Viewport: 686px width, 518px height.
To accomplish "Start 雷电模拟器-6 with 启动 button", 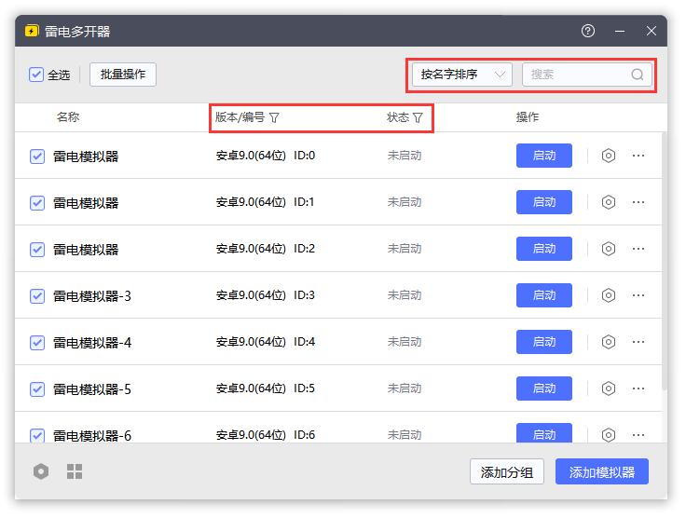I will [x=543, y=433].
